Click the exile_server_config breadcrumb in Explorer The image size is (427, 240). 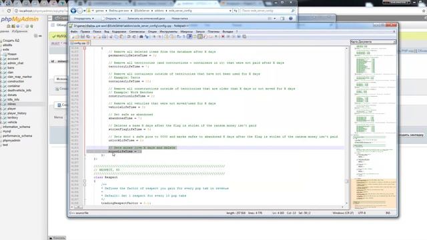[x=180, y=11]
